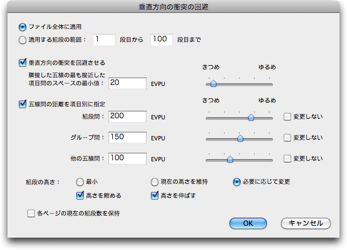This screenshot has height=250, width=347.
Task: Select 現在の高さを維持 radio button
Action: coord(155,182)
